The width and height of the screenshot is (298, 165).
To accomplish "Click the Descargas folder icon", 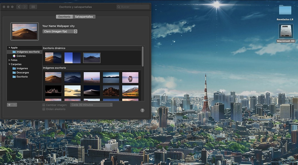I will (14, 73).
